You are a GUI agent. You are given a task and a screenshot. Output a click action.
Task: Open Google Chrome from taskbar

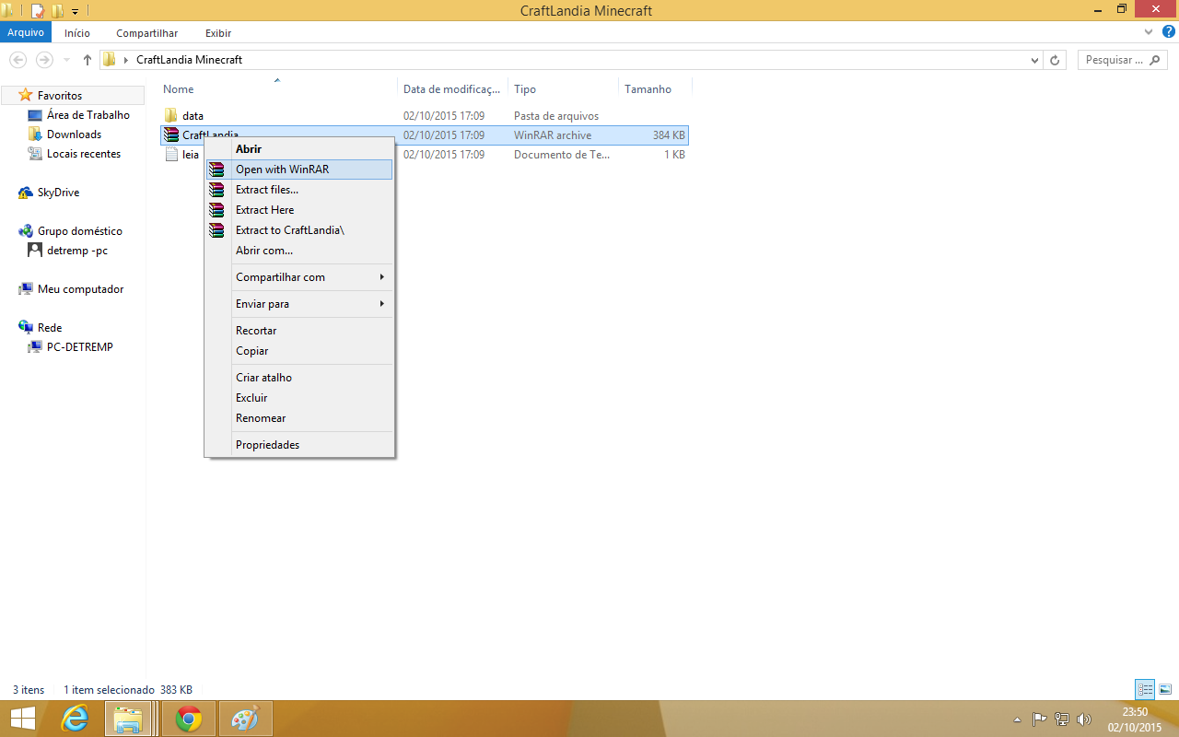189,719
